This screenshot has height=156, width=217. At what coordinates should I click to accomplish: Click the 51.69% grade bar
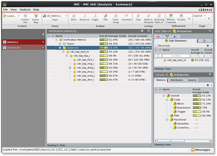[x=104, y=40]
